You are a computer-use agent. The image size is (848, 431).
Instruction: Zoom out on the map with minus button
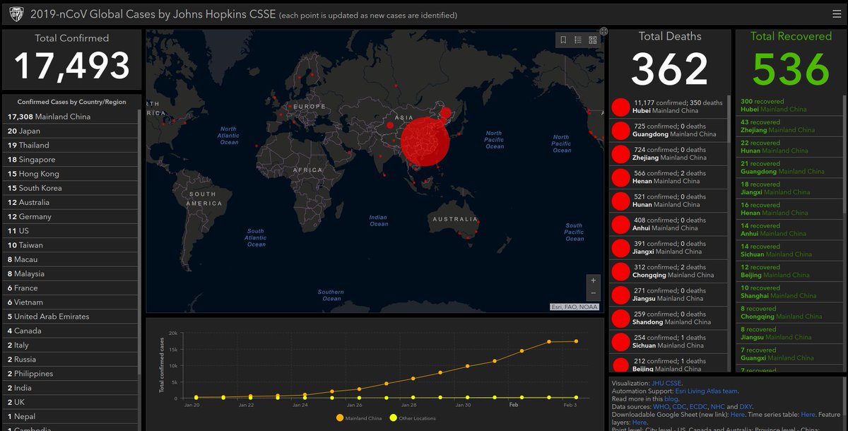point(594,293)
